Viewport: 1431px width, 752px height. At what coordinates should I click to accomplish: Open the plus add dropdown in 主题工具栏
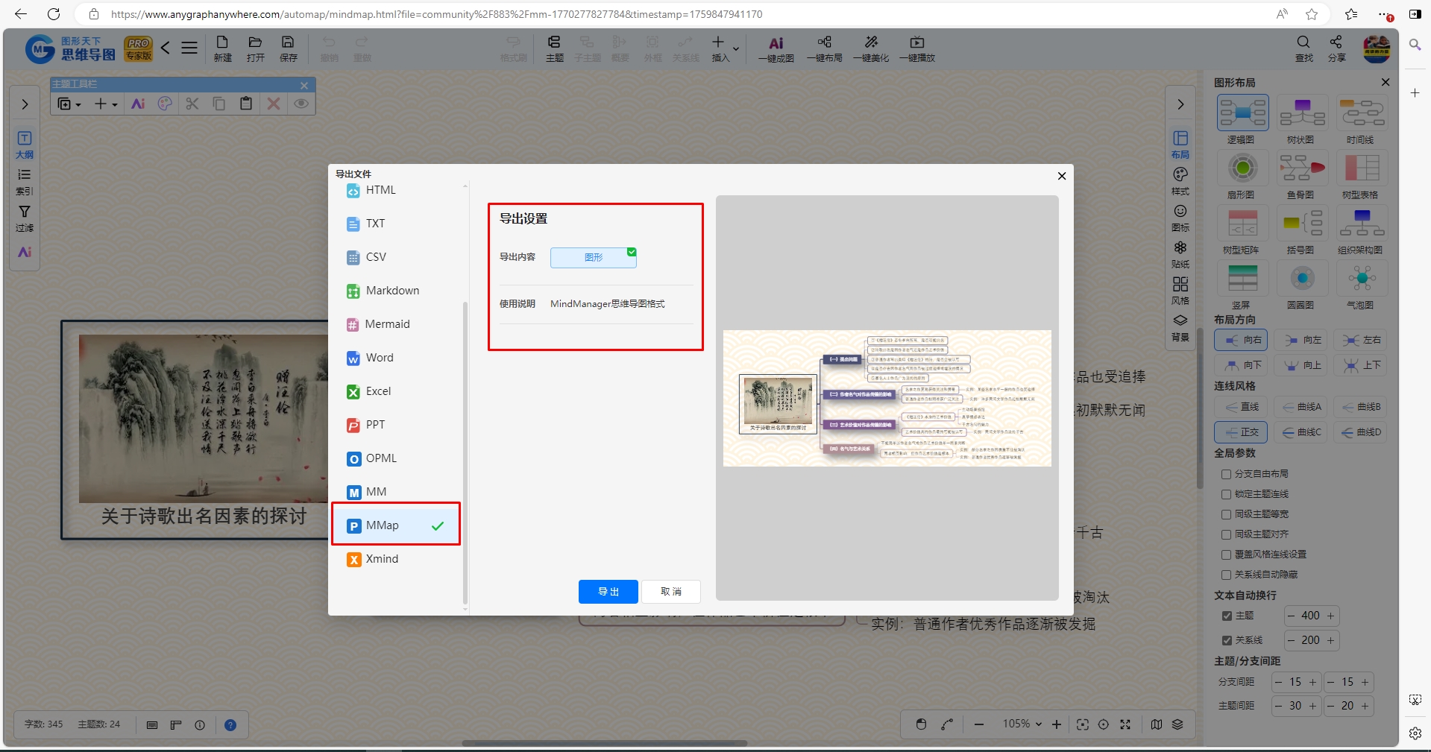105,104
